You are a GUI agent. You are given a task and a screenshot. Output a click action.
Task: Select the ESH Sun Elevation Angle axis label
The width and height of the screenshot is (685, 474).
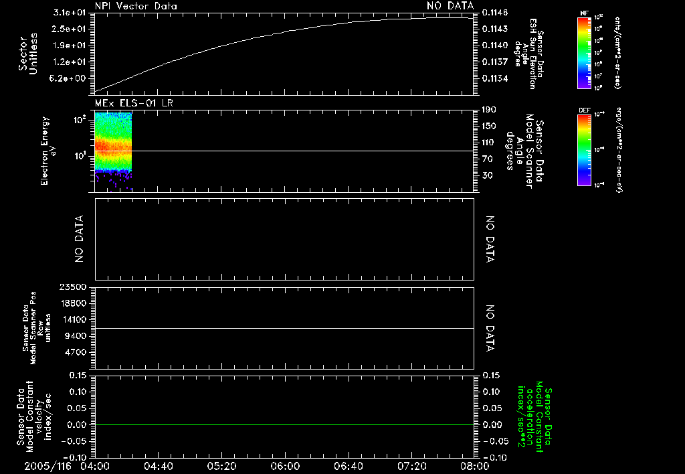pos(529,54)
